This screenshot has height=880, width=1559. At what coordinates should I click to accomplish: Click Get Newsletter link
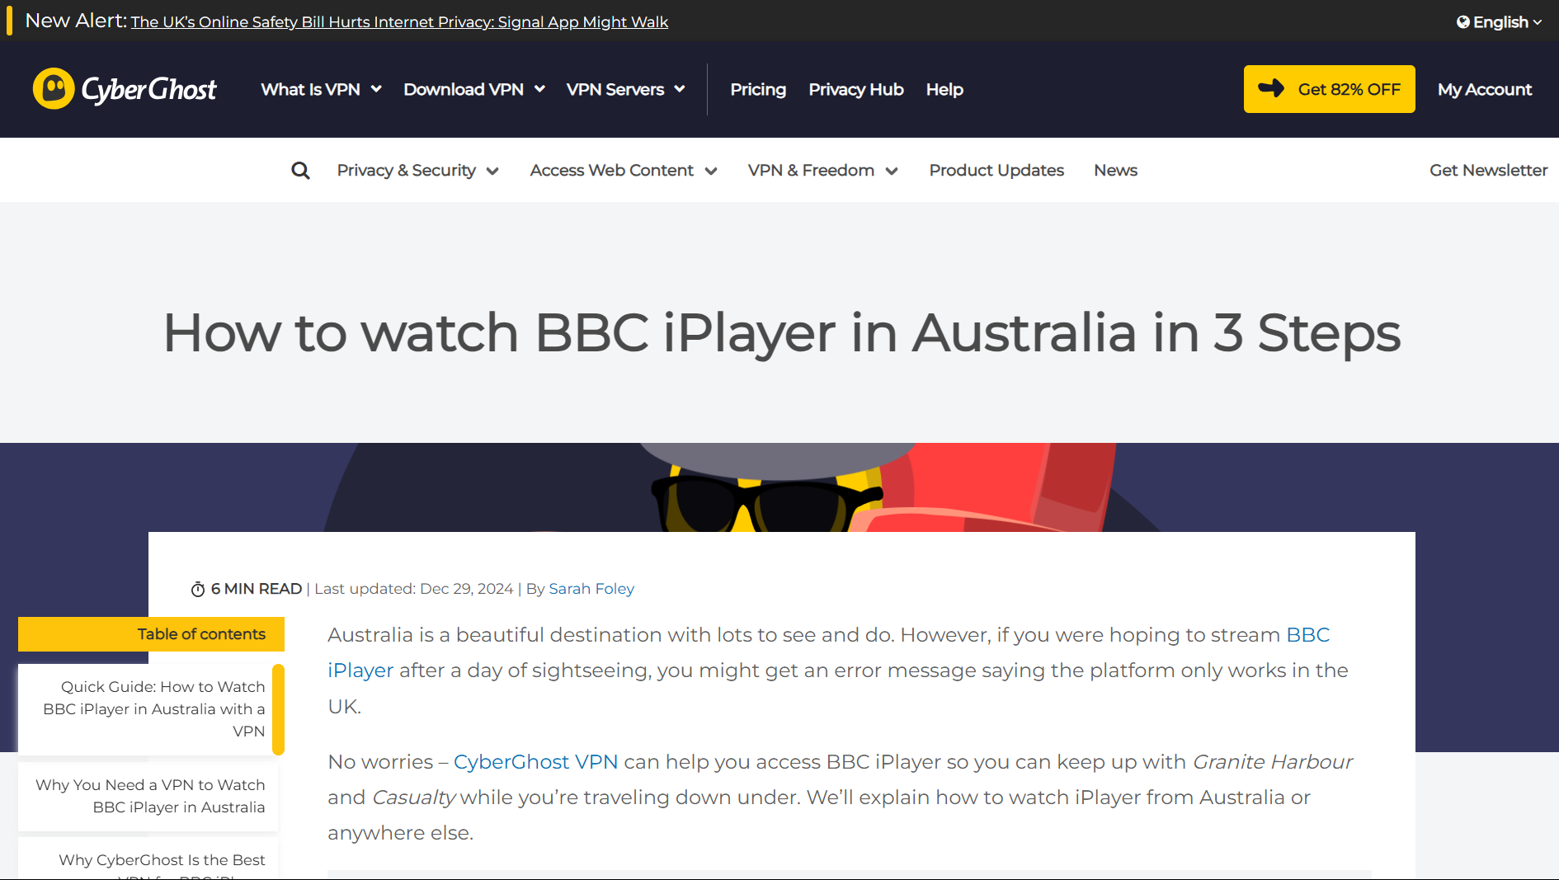click(x=1488, y=171)
